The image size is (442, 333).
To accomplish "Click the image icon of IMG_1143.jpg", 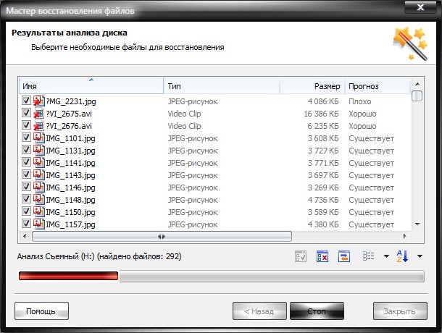I will point(39,175).
